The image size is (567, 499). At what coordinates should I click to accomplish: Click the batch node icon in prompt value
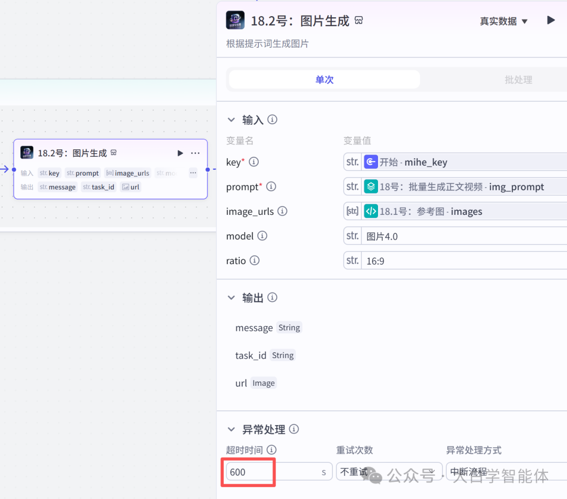[x=371, y=187]
